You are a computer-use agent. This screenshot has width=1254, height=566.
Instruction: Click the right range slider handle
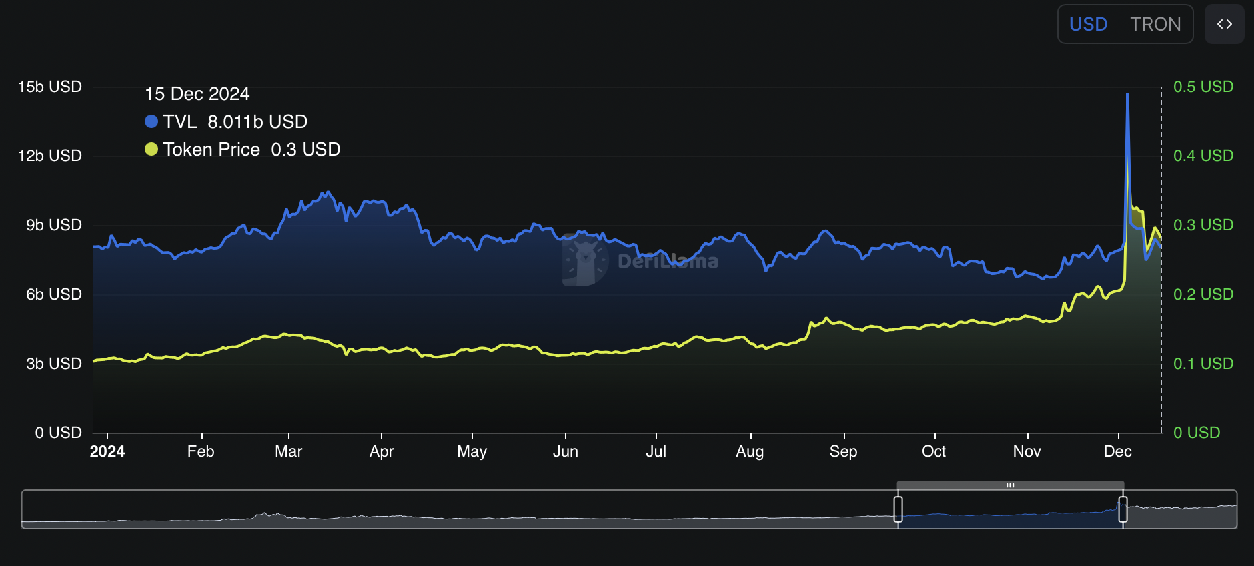pyautogui.click(x=1123, y=509)
